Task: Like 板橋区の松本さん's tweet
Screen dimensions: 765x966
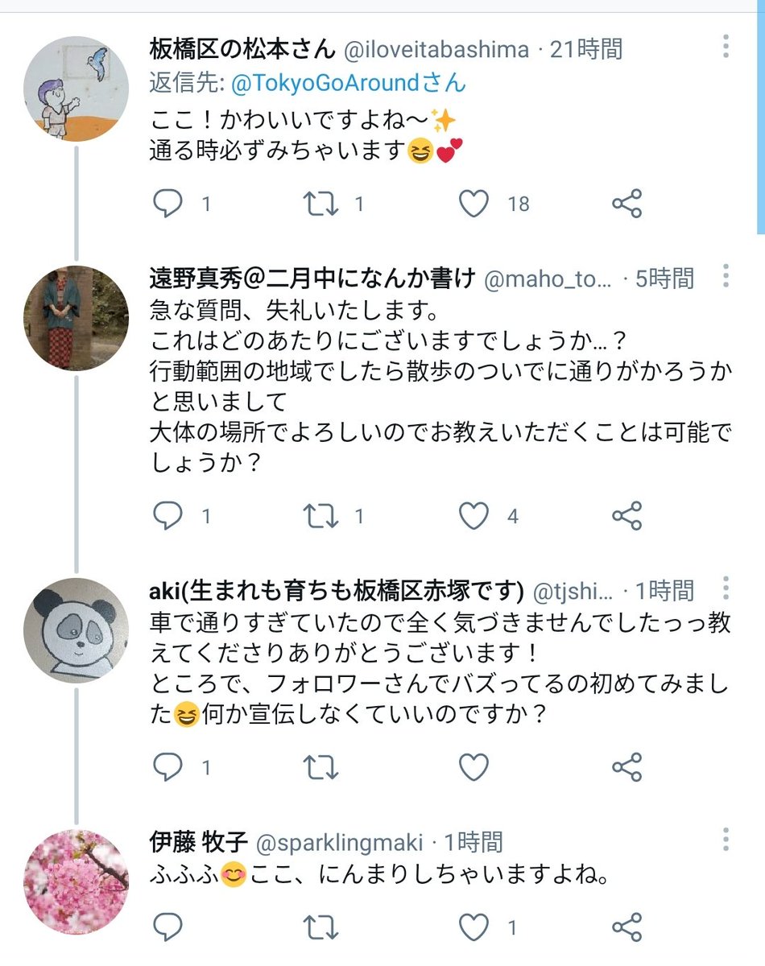Action: pos(474,204)
